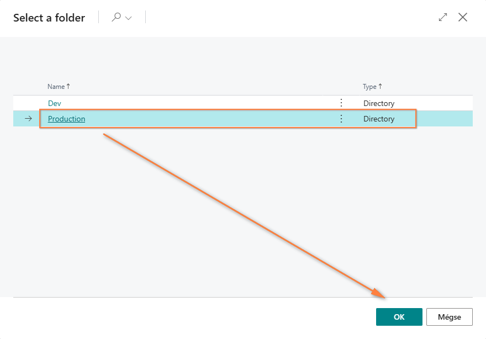Screen dimensions: 486x339
Task: Confirm selection with the OK button
Action: click(399, 317)
